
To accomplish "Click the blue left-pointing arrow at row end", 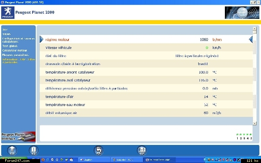I will 251,39.
